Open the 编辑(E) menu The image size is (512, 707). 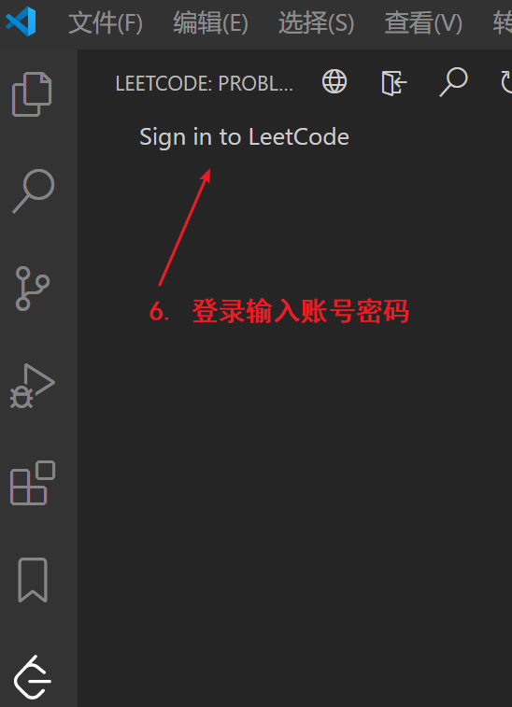click(210, 23)
